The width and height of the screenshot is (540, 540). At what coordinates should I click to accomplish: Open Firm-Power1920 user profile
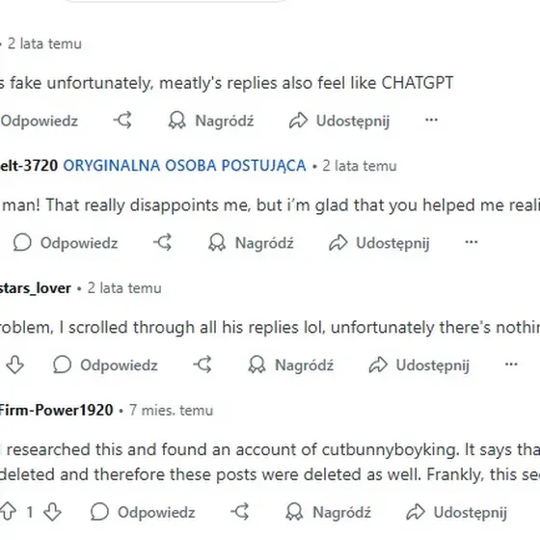click(x=56, y=410)
